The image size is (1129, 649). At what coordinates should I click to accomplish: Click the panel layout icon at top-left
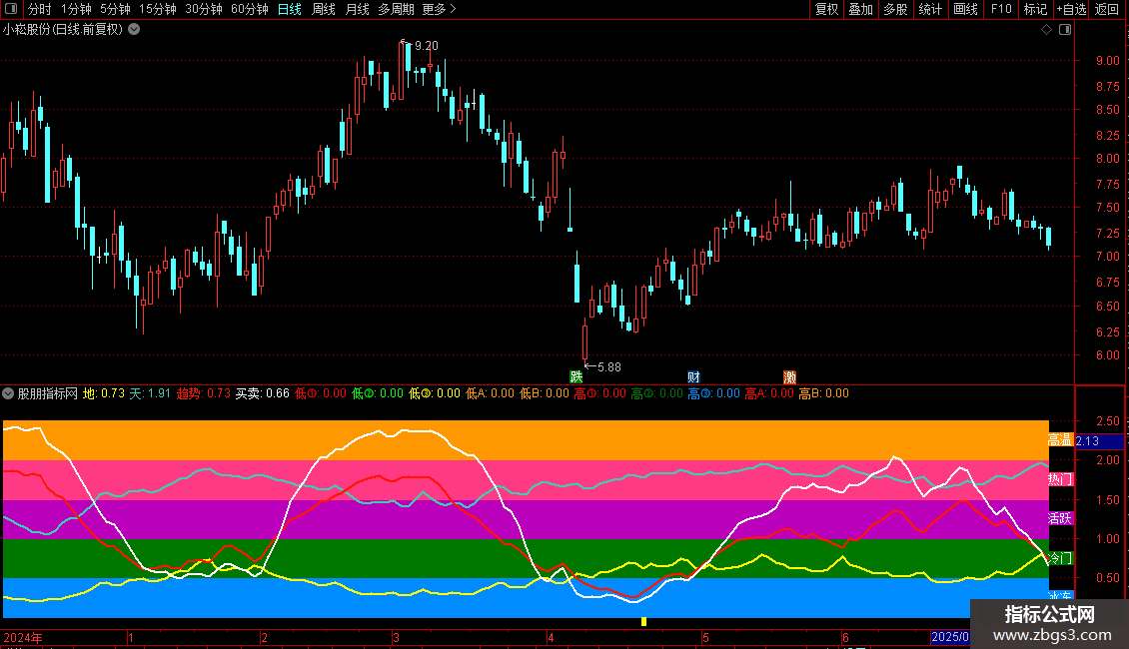coord(11,9)
